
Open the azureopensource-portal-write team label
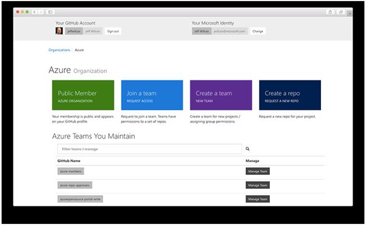[x=80, y=199]
